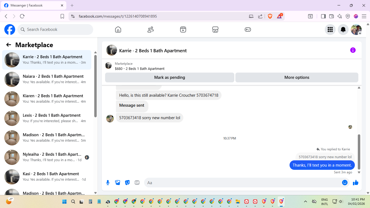Click the 'Thanks, I'll text you in a moment.' bubble
This screenshot has width=370, height=208.
click(x=322, y=165)
